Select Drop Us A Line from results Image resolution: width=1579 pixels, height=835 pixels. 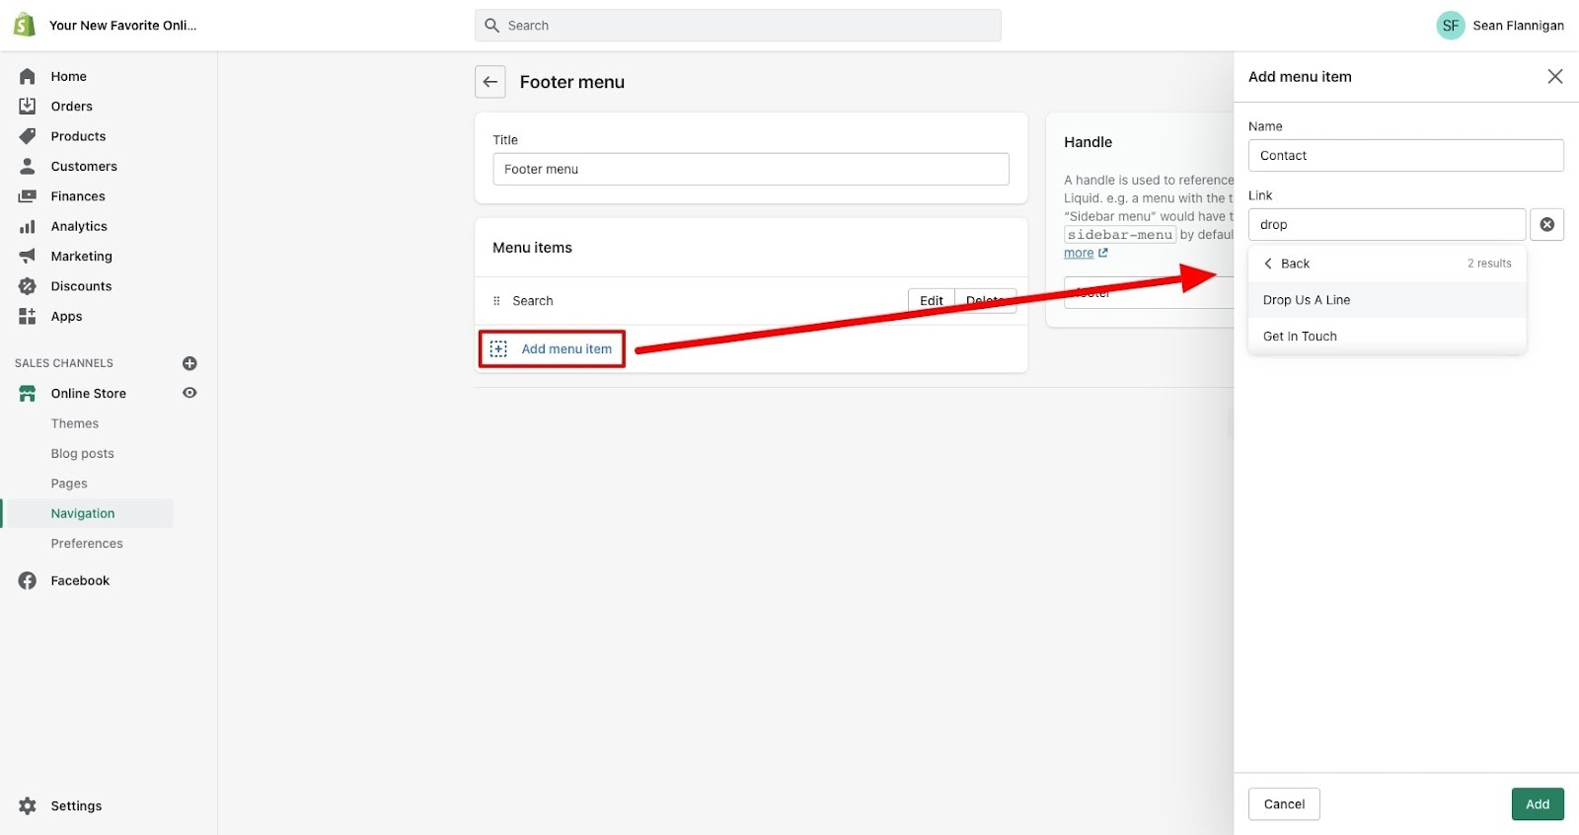coord(1307,299)
